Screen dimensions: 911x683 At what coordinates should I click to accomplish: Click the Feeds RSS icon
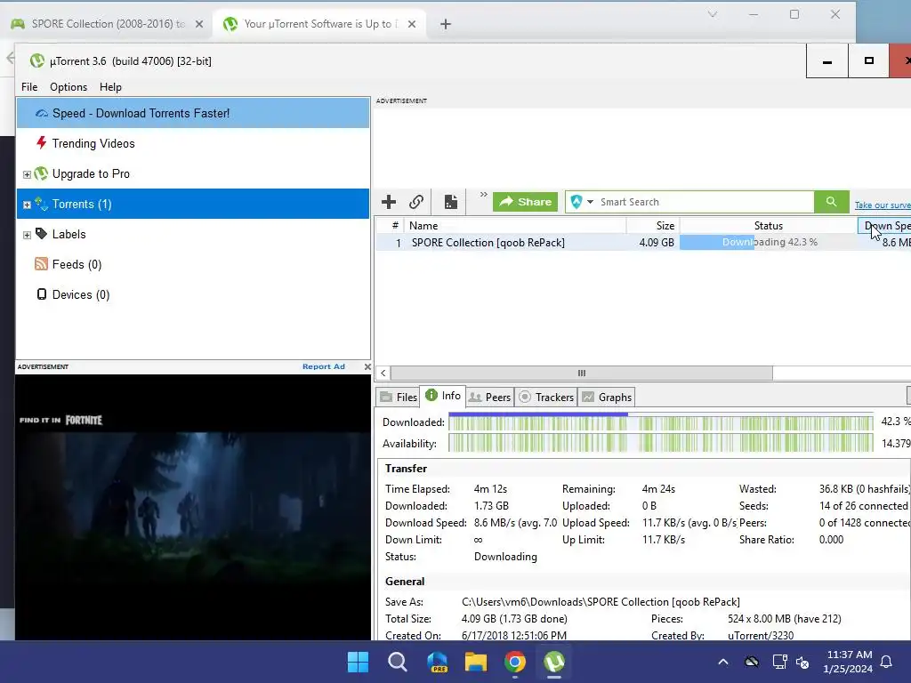41,263
